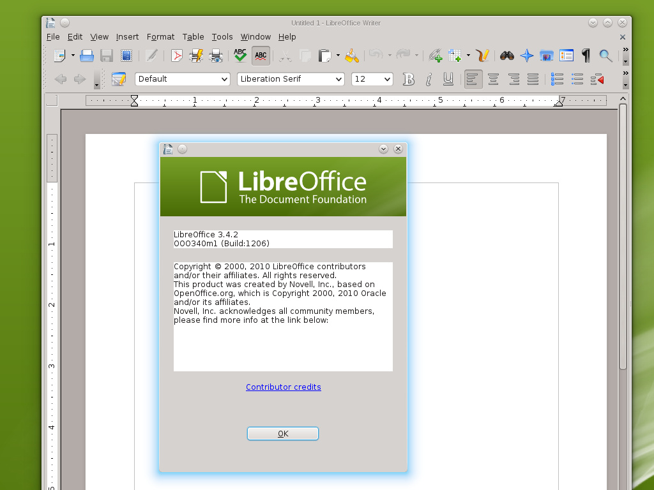Toggle Italic formatting

(429, 78)
